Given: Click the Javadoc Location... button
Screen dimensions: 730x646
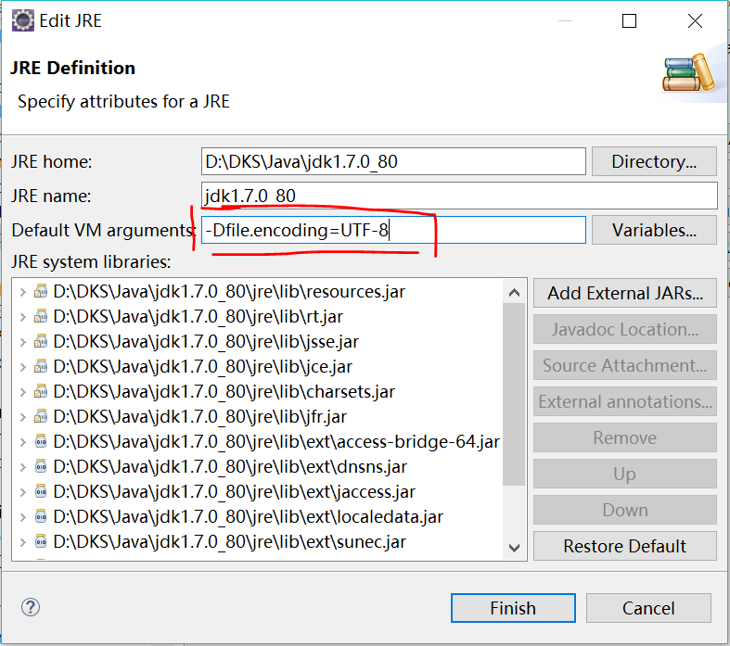Looking at the screenshot, I should [x=625, y=329].
